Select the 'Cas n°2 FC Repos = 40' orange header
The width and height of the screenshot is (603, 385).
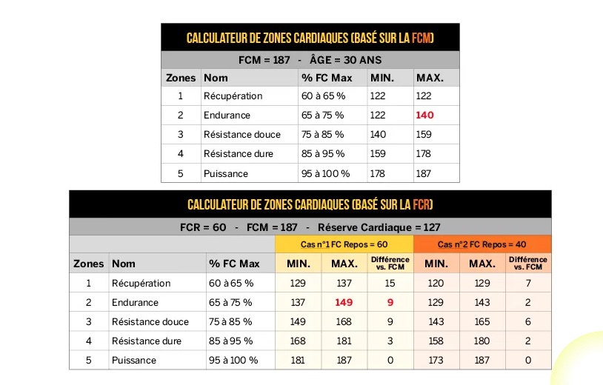(482, 244)
